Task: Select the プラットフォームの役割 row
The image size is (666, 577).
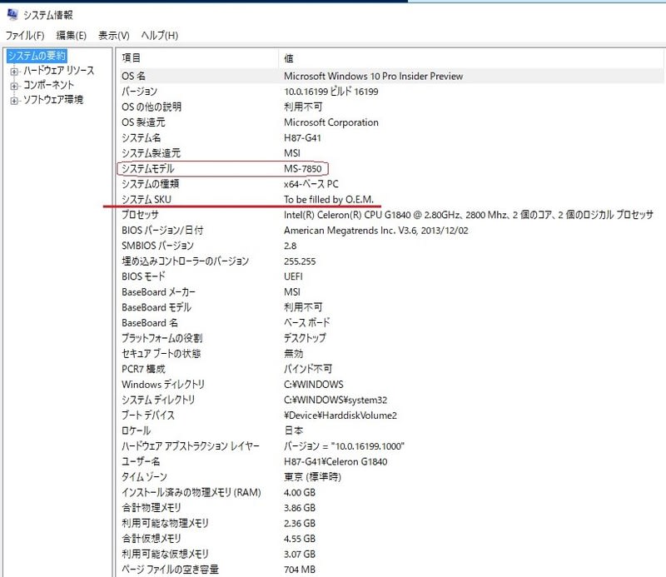Action: point(391,338)
